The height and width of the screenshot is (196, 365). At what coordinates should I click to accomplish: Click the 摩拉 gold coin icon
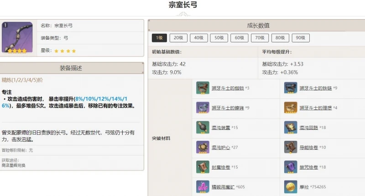pos(291,186)
